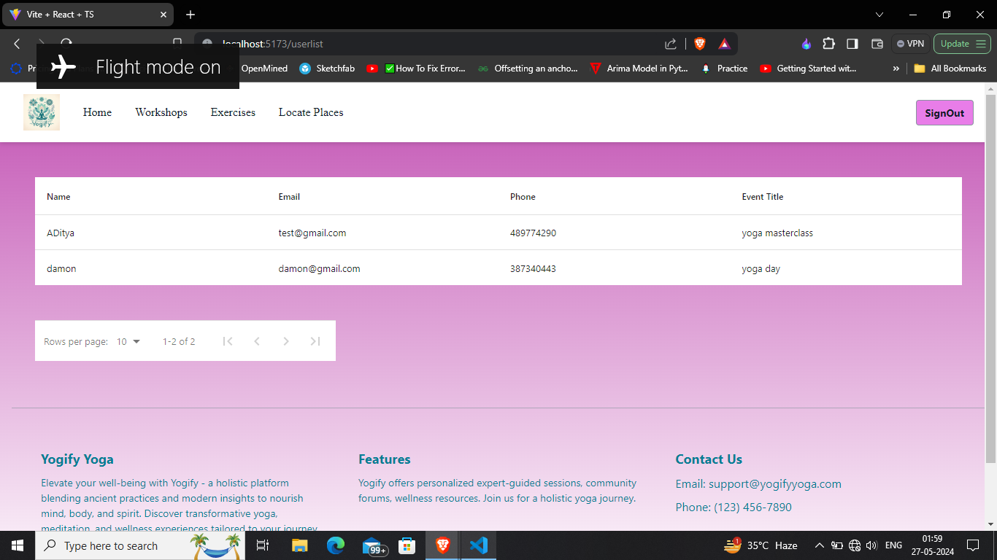The width and height of the screenshot is (997, 560).
Task: Click the share icon in the address bar
Action: [x=671, y=44]
